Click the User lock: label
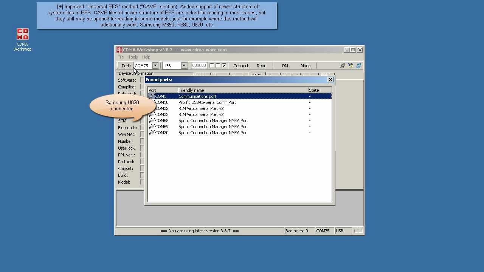Image resolution: width=484 pixels, height=272 pixels. pyautogui.click(x=127, y=148)
